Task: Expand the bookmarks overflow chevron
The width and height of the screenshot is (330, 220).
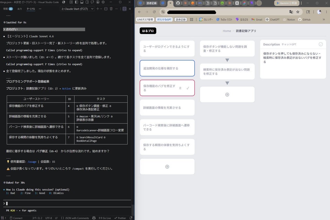Action: point(324,20)
